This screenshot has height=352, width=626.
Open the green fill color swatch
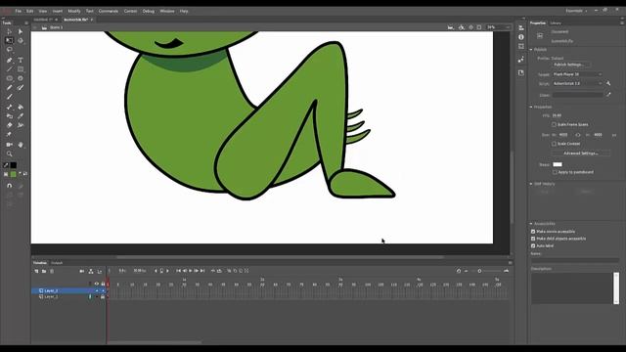[13, 174]
